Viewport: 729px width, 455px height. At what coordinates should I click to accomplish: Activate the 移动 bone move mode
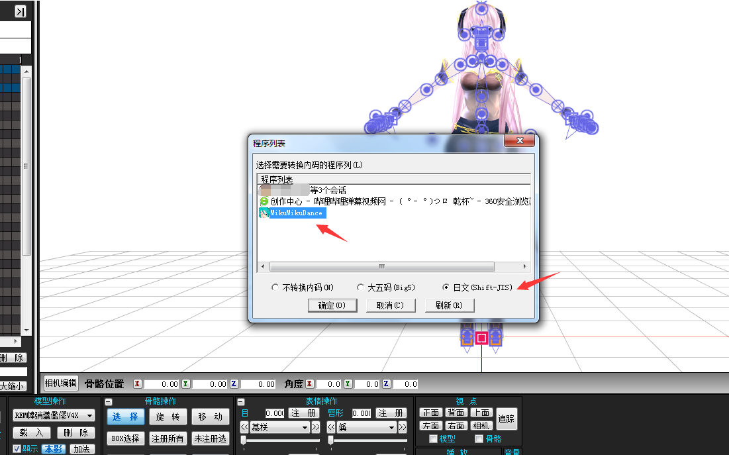210,417
